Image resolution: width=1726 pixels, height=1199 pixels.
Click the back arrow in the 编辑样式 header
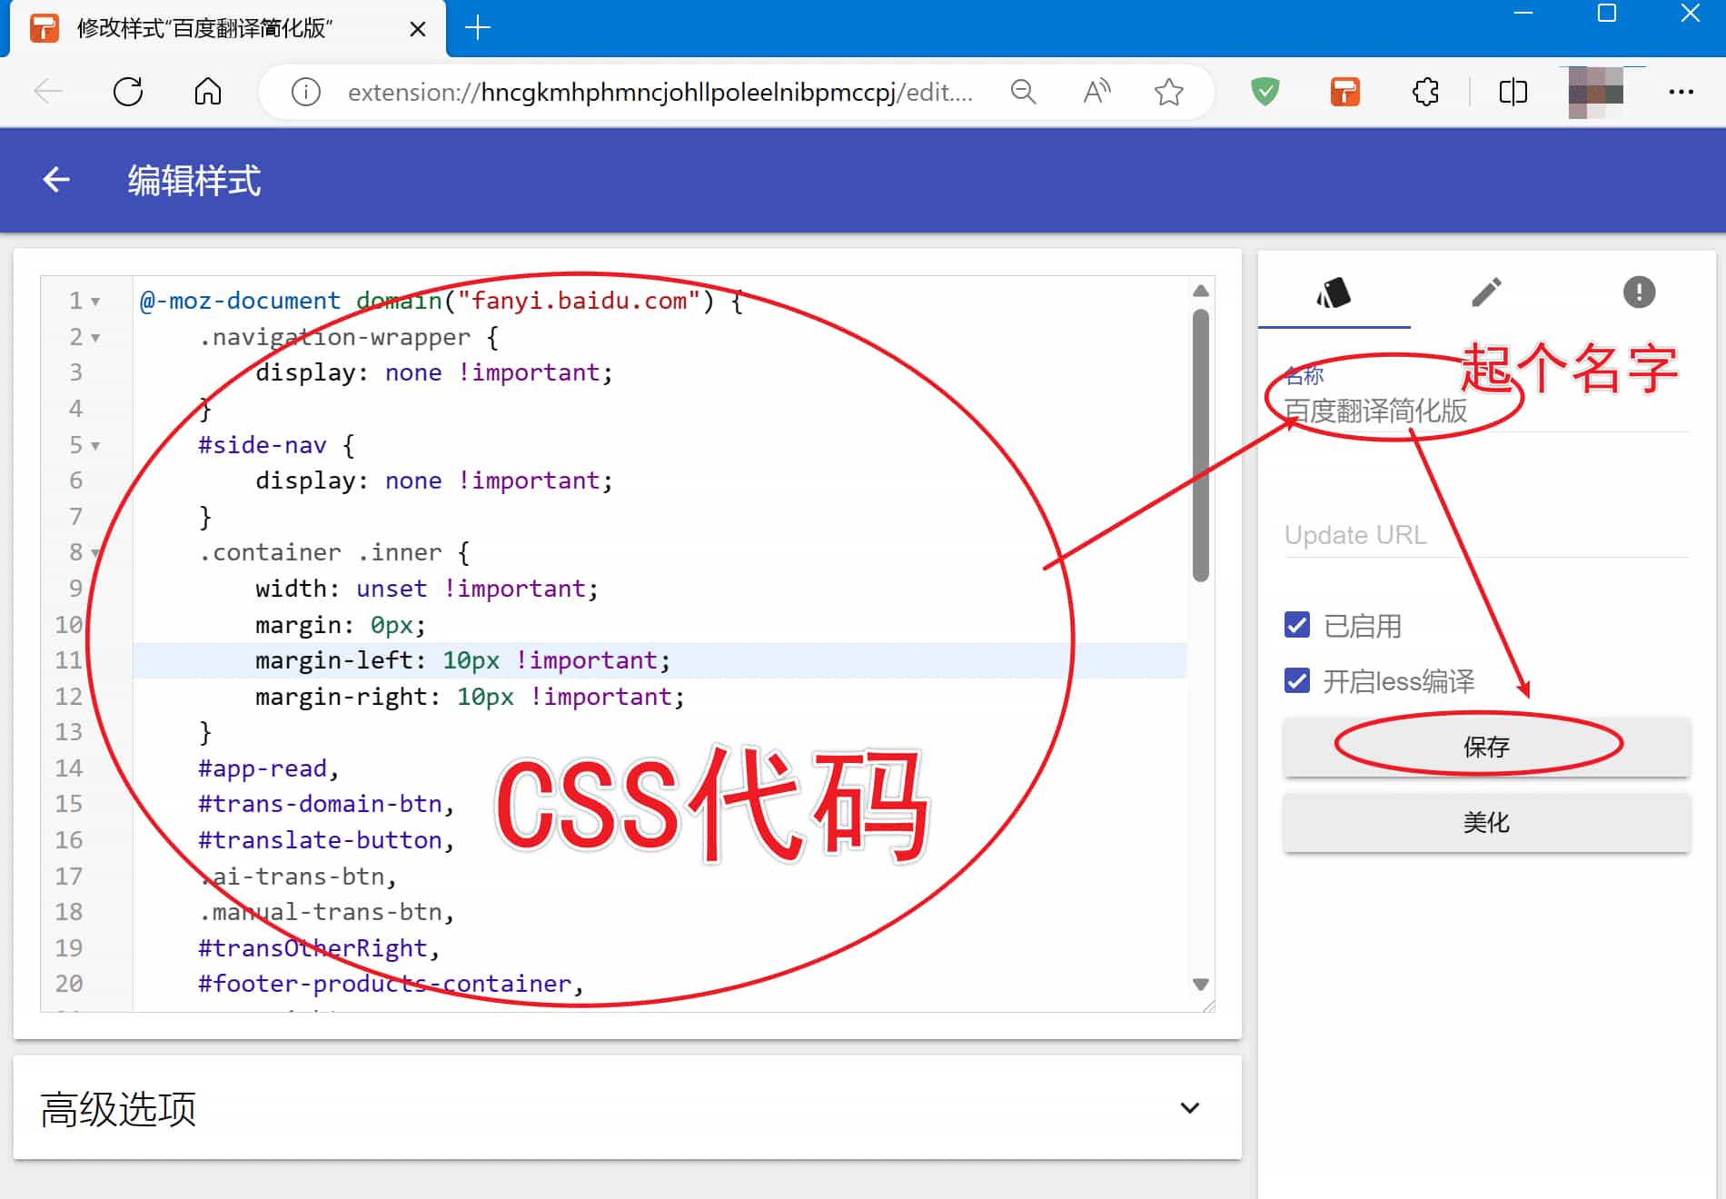pos(56,180)
